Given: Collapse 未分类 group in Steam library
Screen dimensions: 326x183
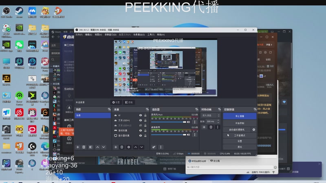Looking at the screenshot, I should (x=52, y=84).
